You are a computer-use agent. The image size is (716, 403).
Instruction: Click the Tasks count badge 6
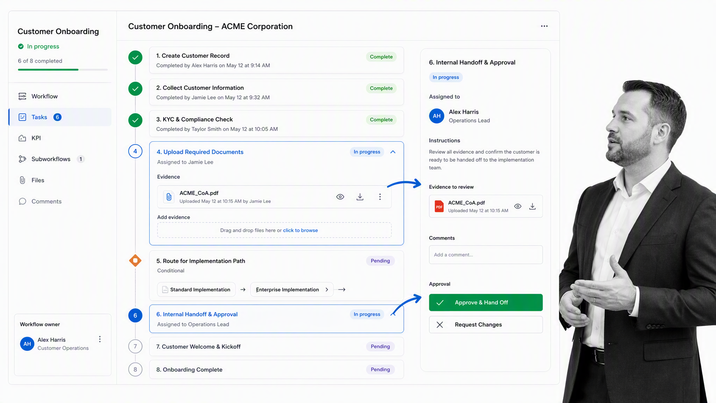point(57,117)
